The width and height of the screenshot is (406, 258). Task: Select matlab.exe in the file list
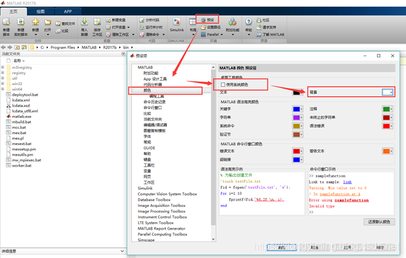(21, 117)
